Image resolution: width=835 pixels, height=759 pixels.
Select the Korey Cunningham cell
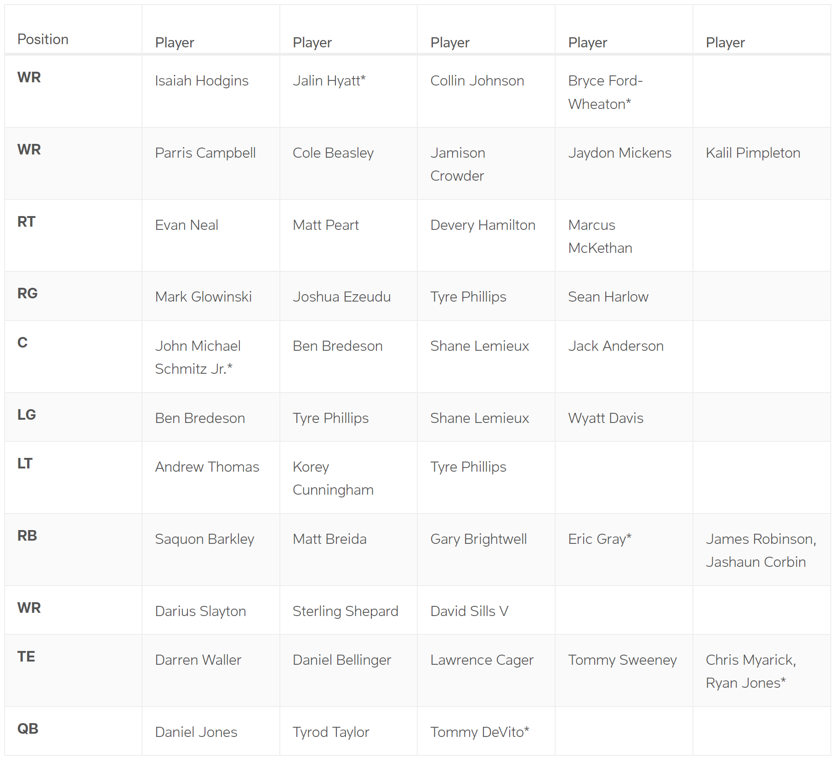[333, 479]
